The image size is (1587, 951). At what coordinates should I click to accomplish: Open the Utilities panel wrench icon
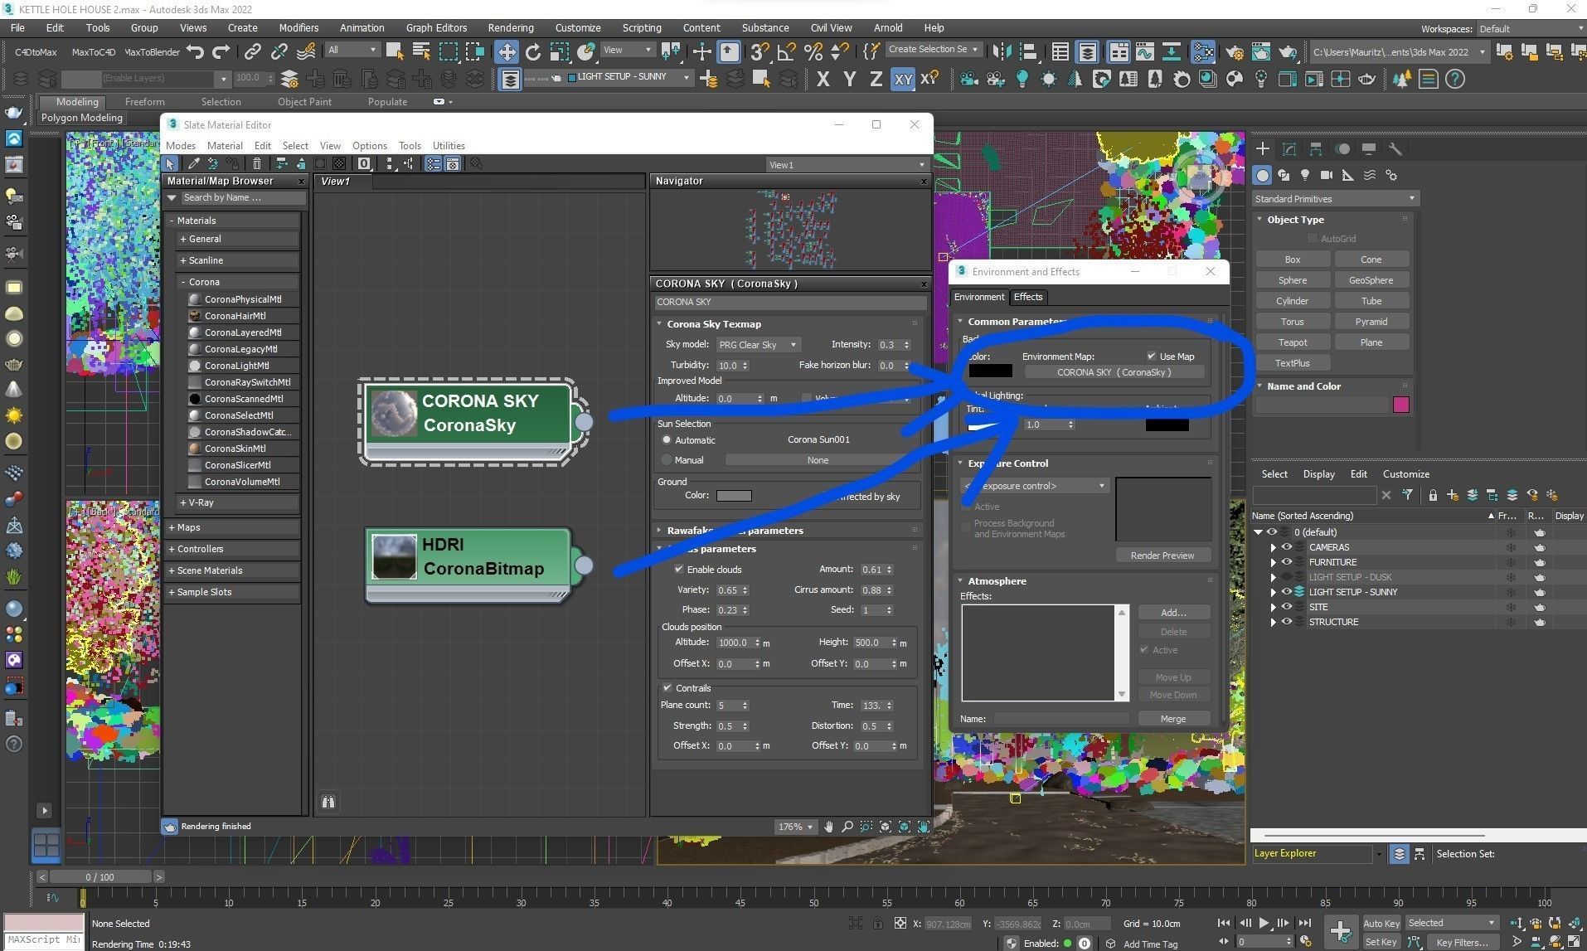1396,149
